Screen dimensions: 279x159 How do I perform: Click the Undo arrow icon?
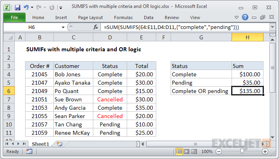26,7
